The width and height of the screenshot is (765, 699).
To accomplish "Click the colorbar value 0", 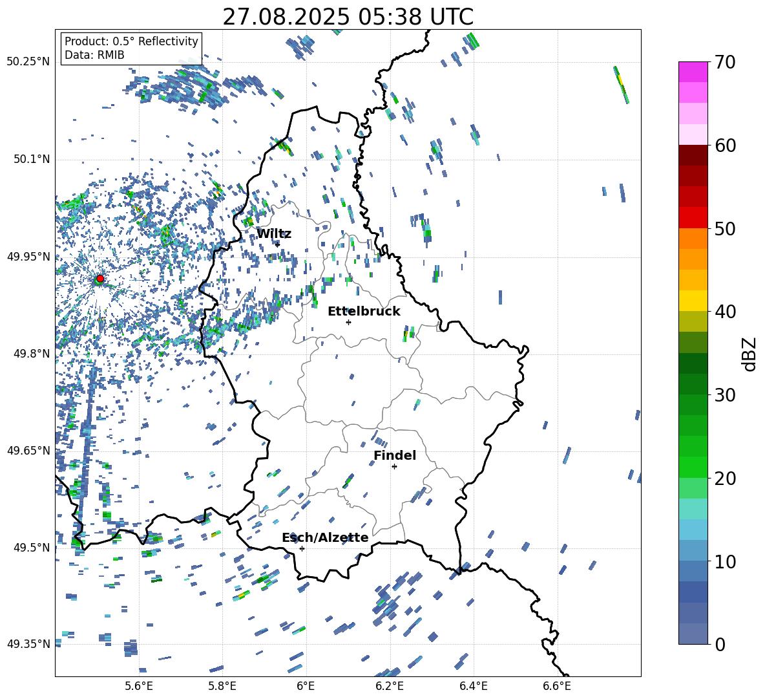I will pos(720,644).
